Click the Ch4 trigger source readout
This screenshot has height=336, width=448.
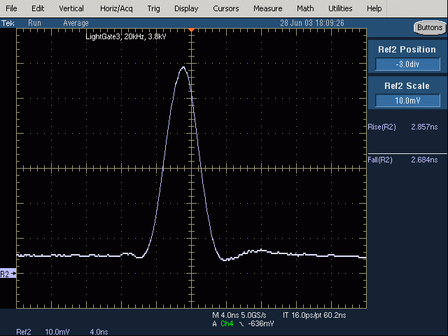click(x=227, y=323)
